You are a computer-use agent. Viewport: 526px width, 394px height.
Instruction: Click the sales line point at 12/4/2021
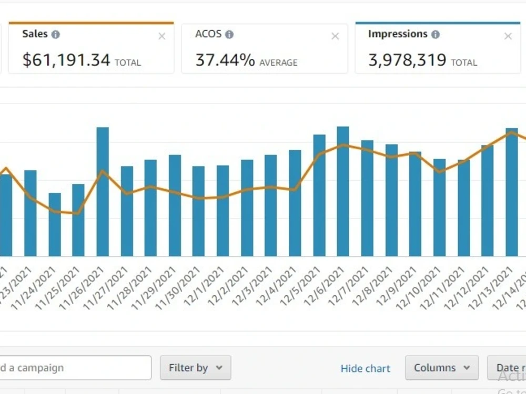pos(295,189)
